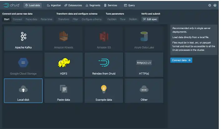
Task: Click the Load data cloud icon
Action: click(x=27, y=5)
